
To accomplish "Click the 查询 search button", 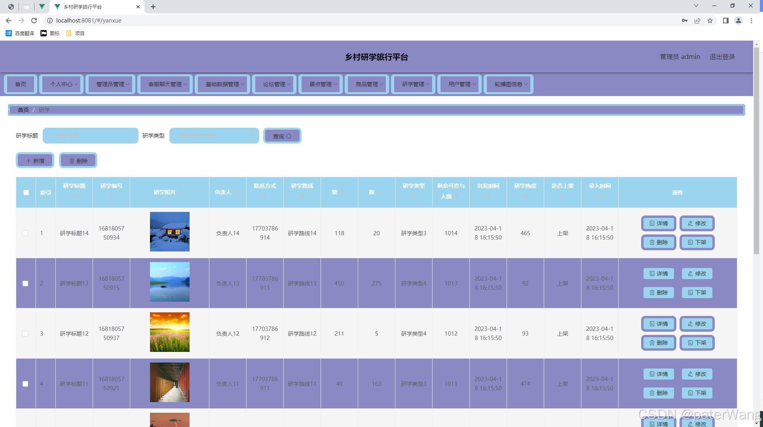I will tap(282, 136).
